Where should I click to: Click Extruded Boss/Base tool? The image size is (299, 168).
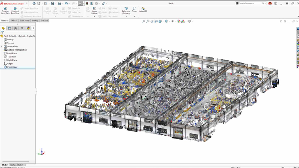(5, 11)
